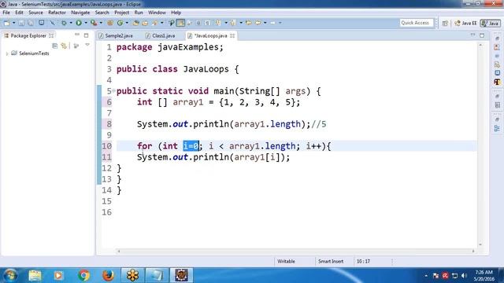504x283 pixels.
Task: Switch to the Java perspective
Action: click(x=490, y=23)
